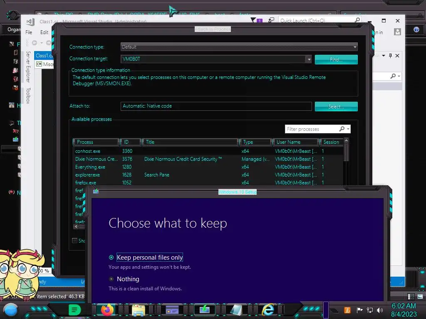Open the navigate backward history dropdown
The height and width of the screenshot is (319, 426).
[x=42, y=43]
